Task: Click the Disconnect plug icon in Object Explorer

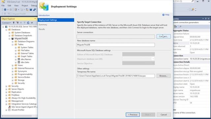Action: (x=17, y=23)
